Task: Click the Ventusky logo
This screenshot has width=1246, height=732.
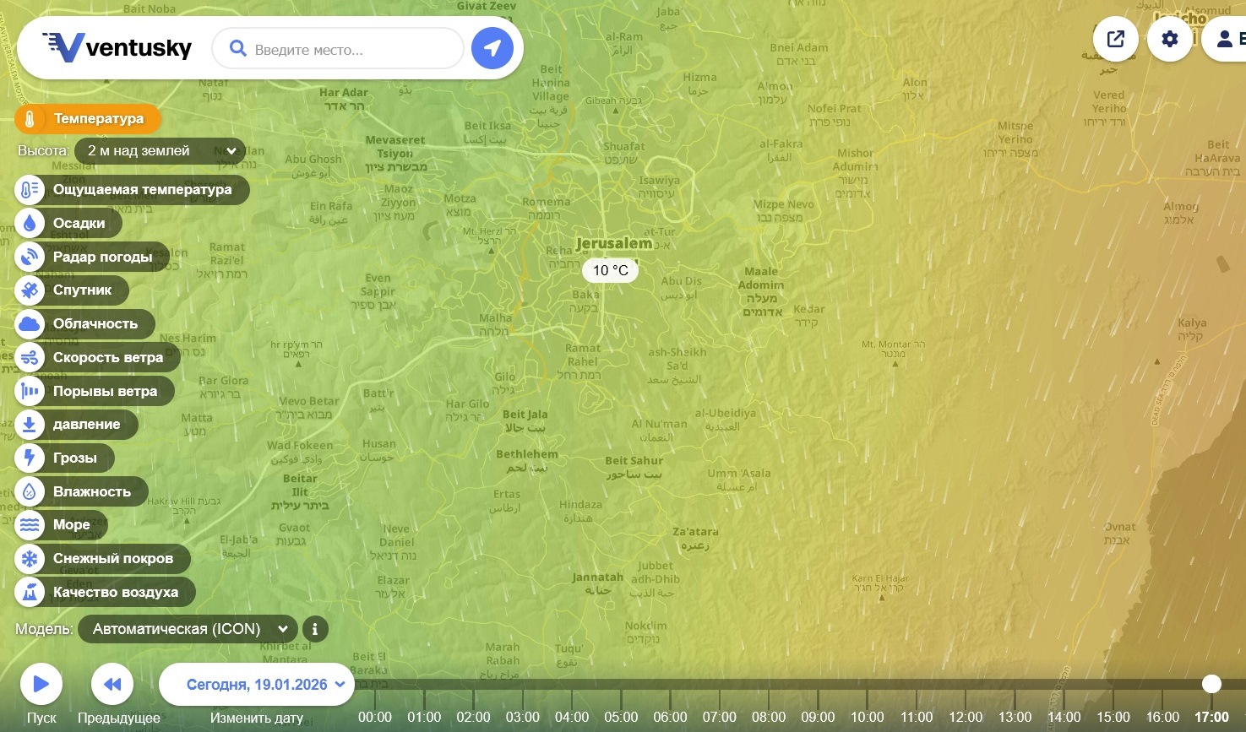Action: [x=117, y=48]
